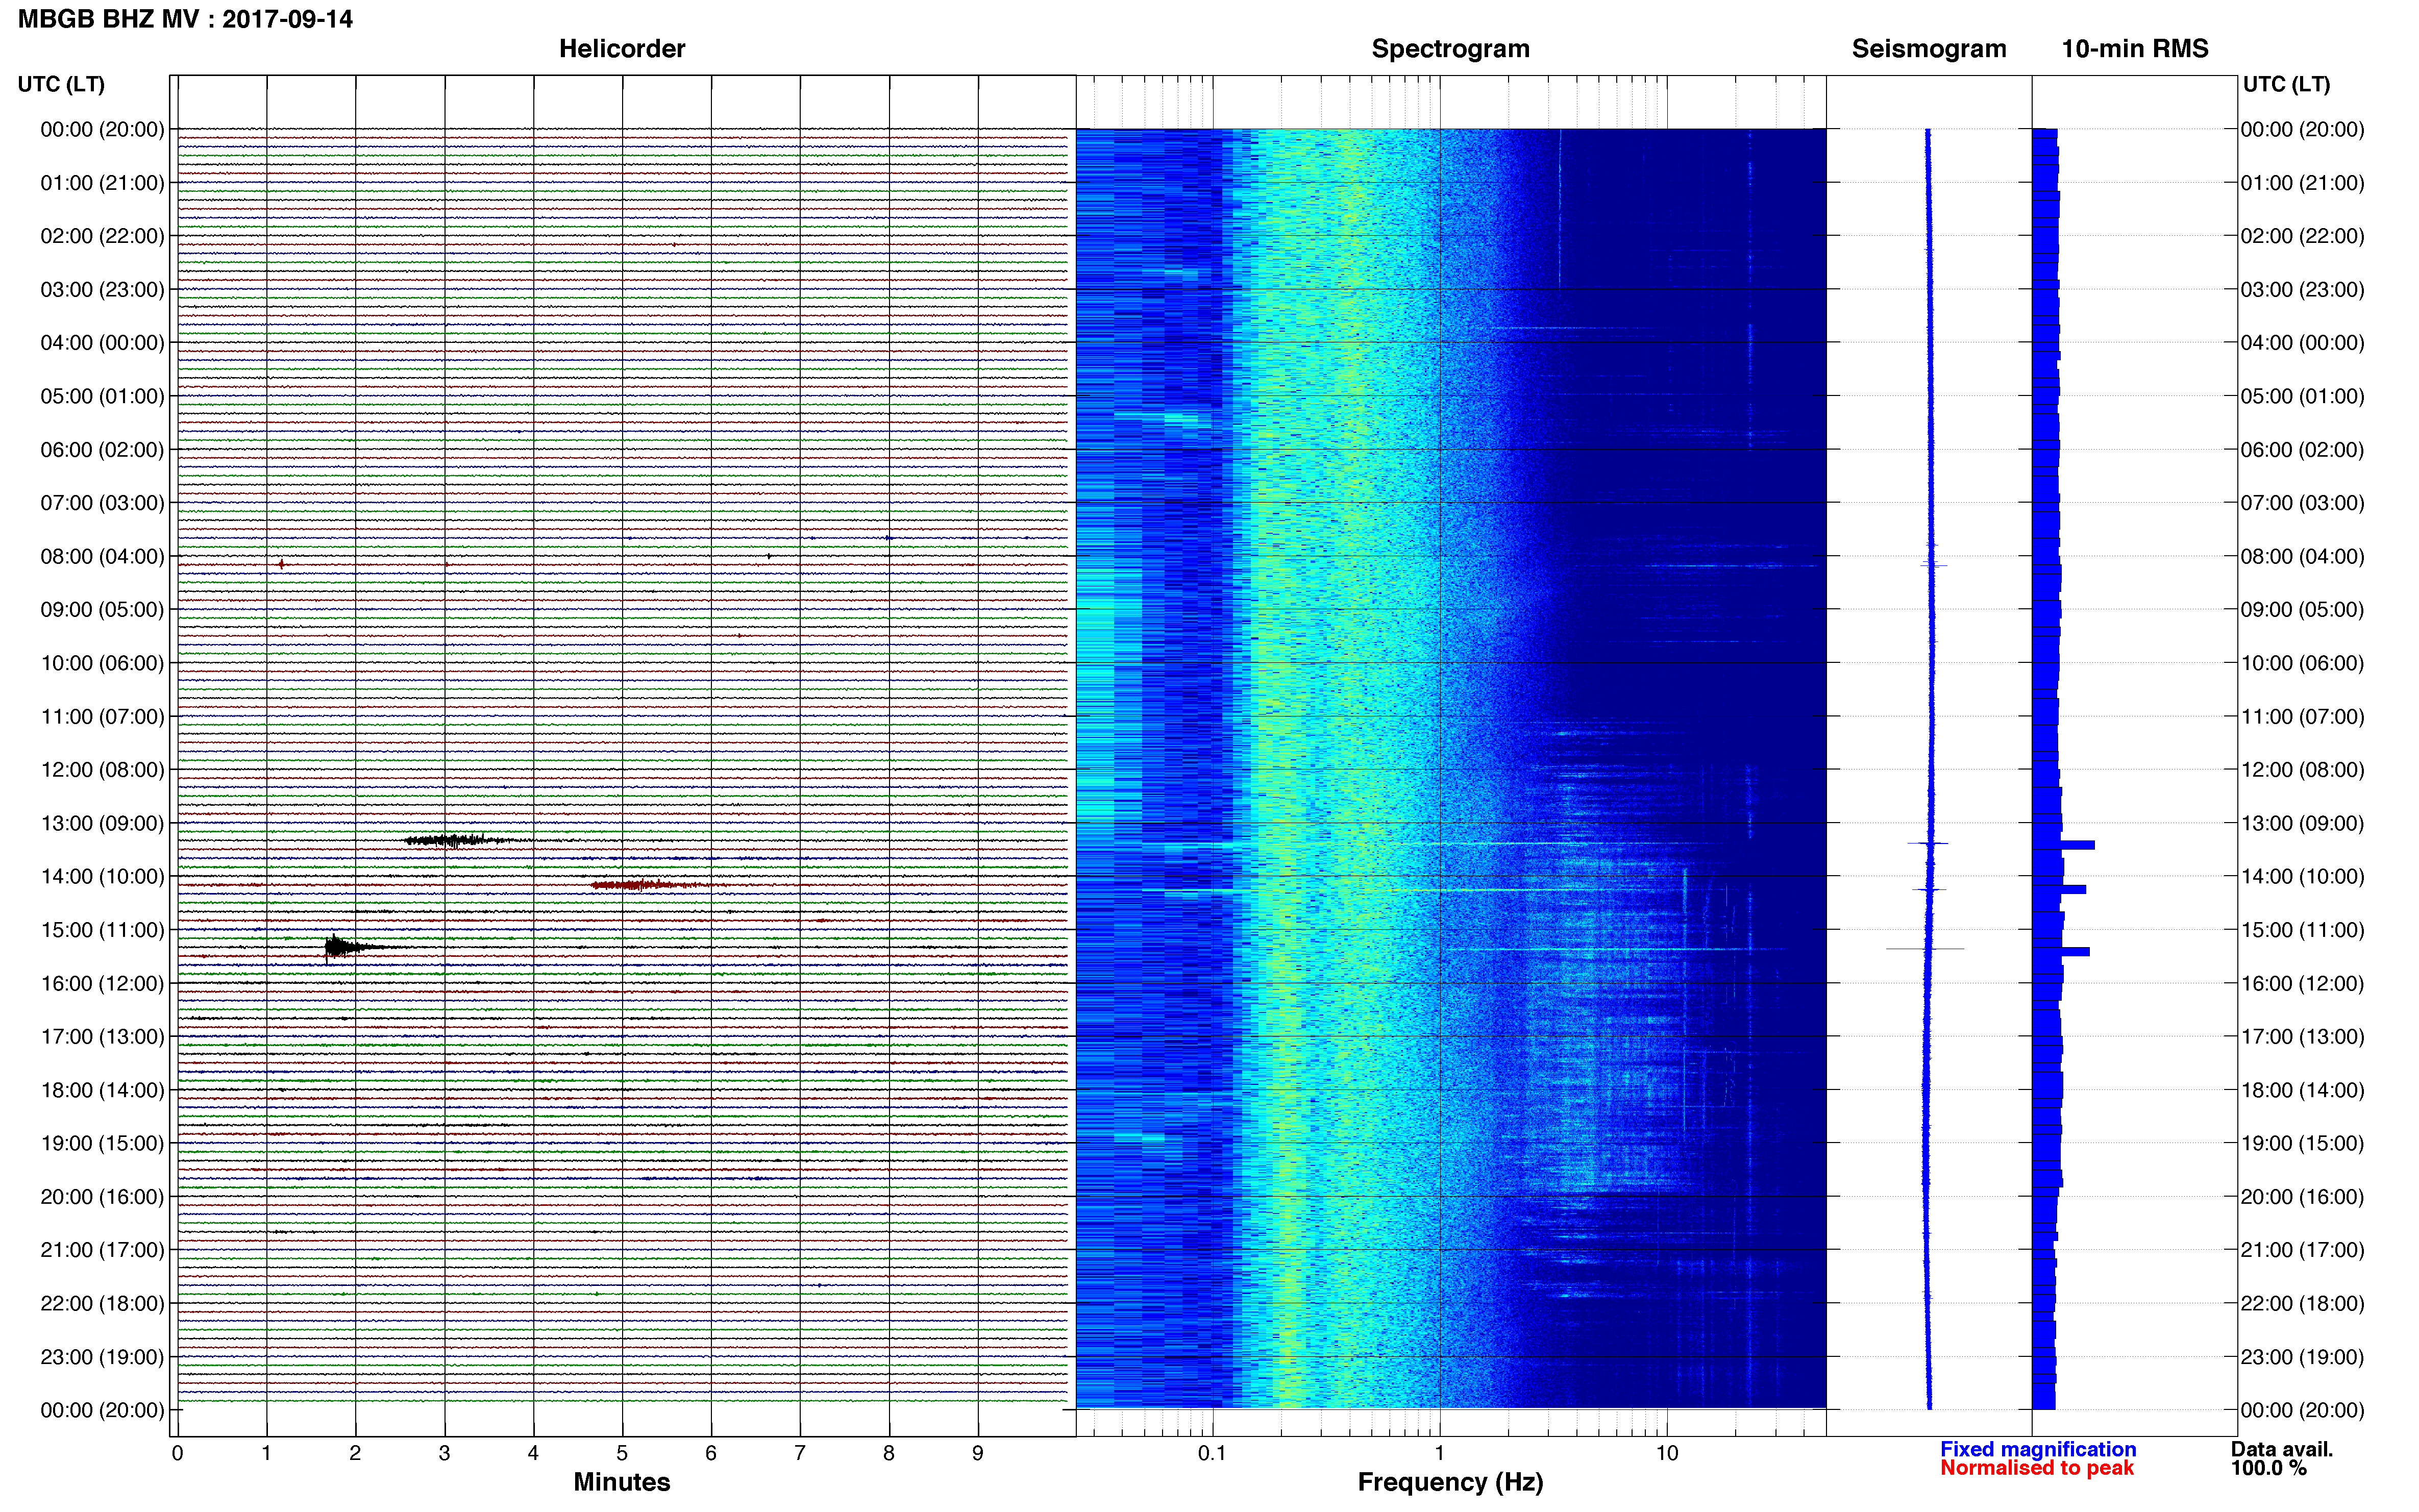Click '01:00 (21:00)' on the Helicorder time axis
Viewport: 2419px width, 1512px height.
click(102, 183)
